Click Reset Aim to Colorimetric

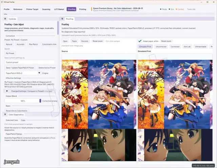(x=17, y=111)
